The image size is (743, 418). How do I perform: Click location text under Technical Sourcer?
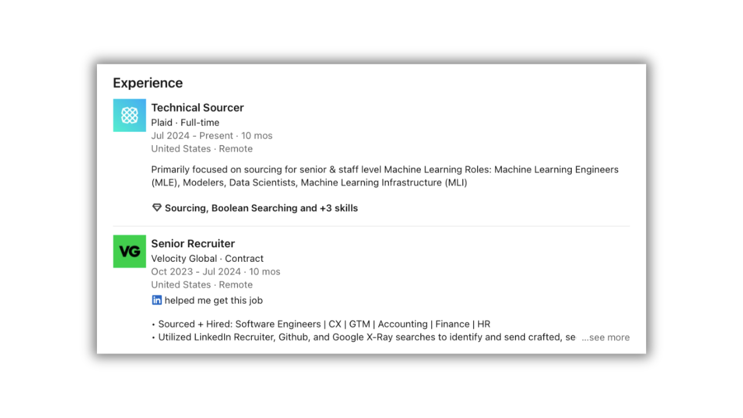pyautogui.click(x=201, y=149)
